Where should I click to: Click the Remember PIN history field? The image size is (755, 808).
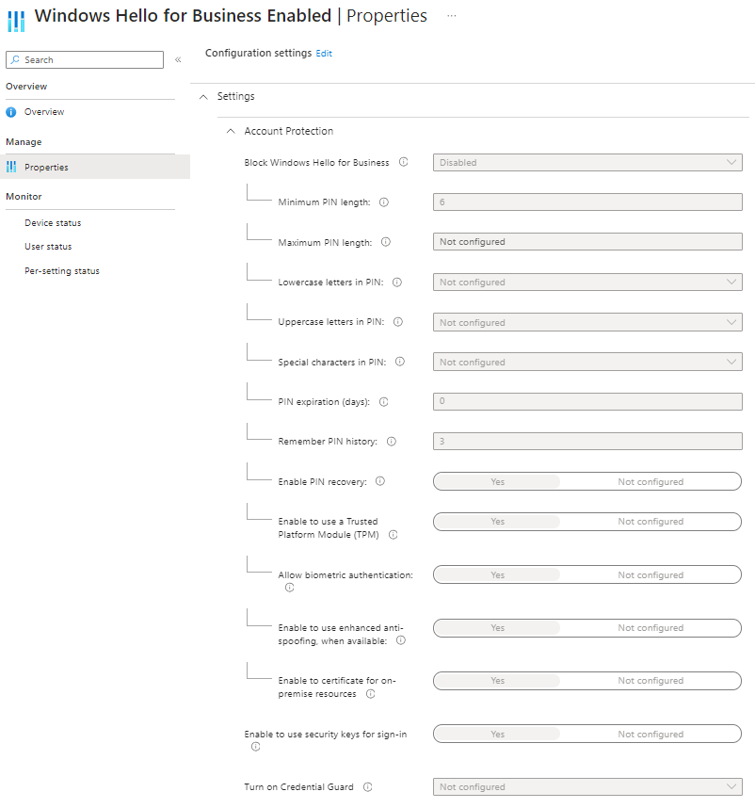[587, 441]
